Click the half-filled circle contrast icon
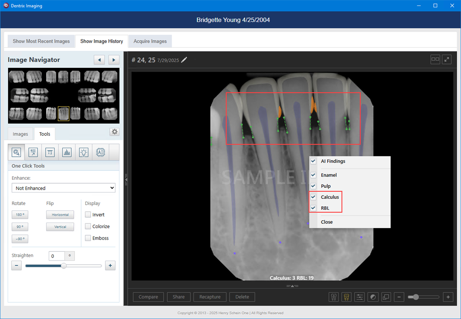Image resolution: width=461 pixels, height=319 pixels. [373, 297]
